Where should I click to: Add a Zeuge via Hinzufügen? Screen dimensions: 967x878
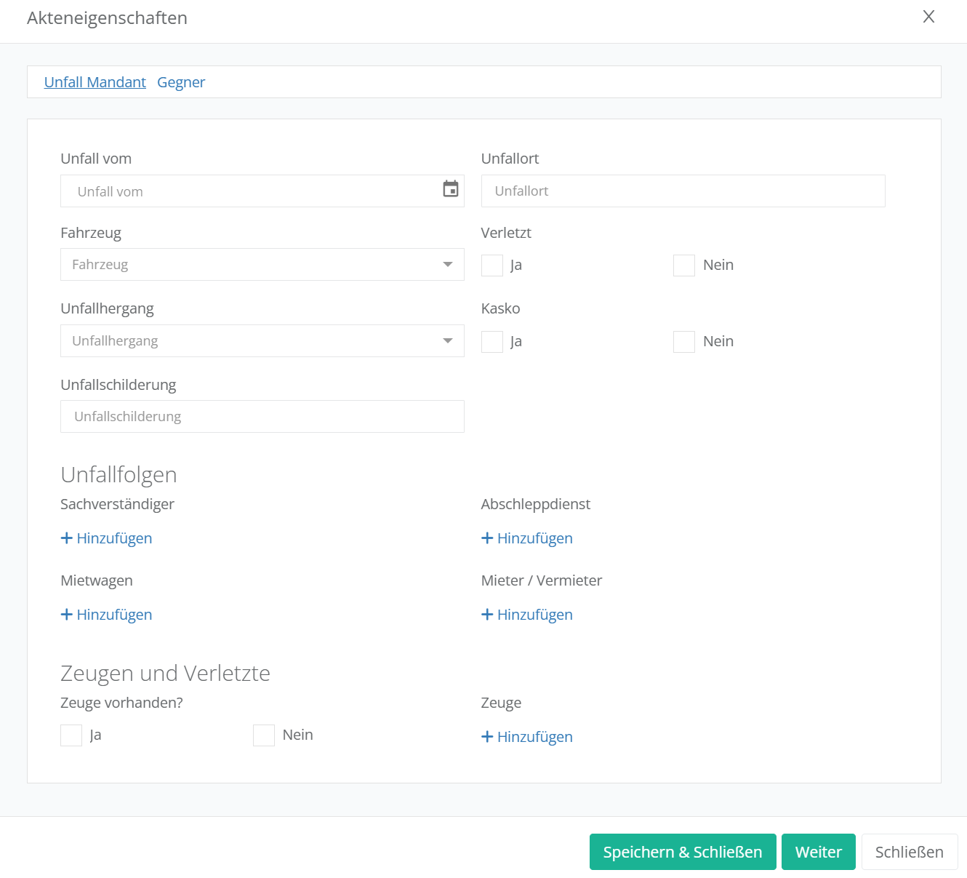[x=527, y=737]
